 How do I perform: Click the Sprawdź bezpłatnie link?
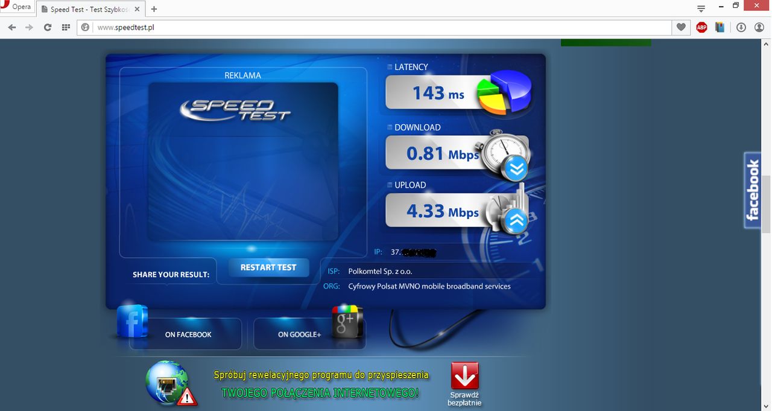click(x=464, y=399)
